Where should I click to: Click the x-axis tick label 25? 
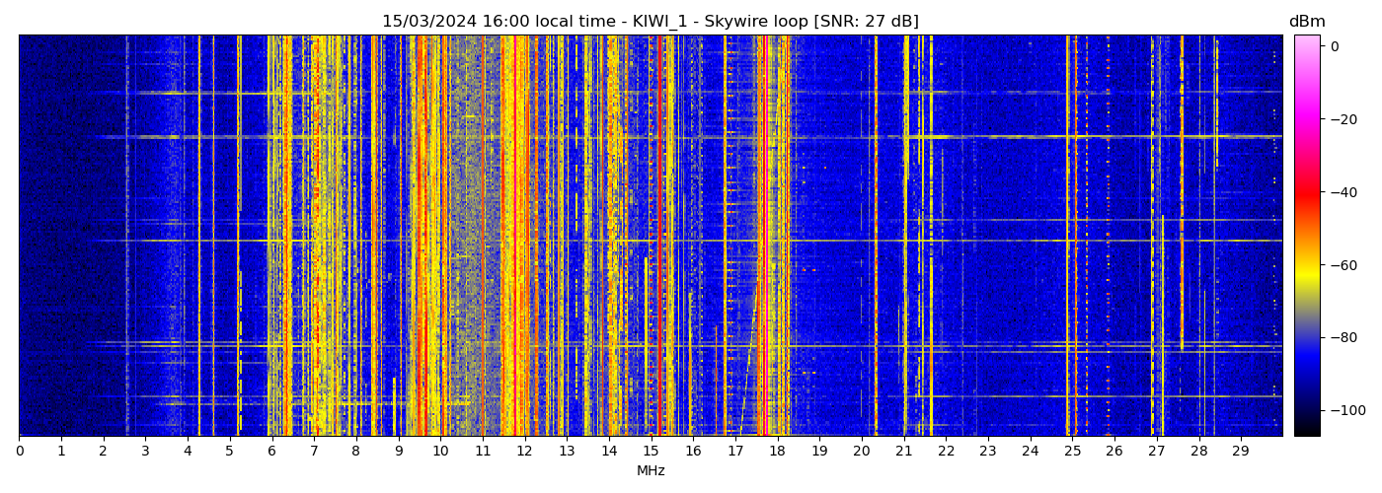point(1072,451)
